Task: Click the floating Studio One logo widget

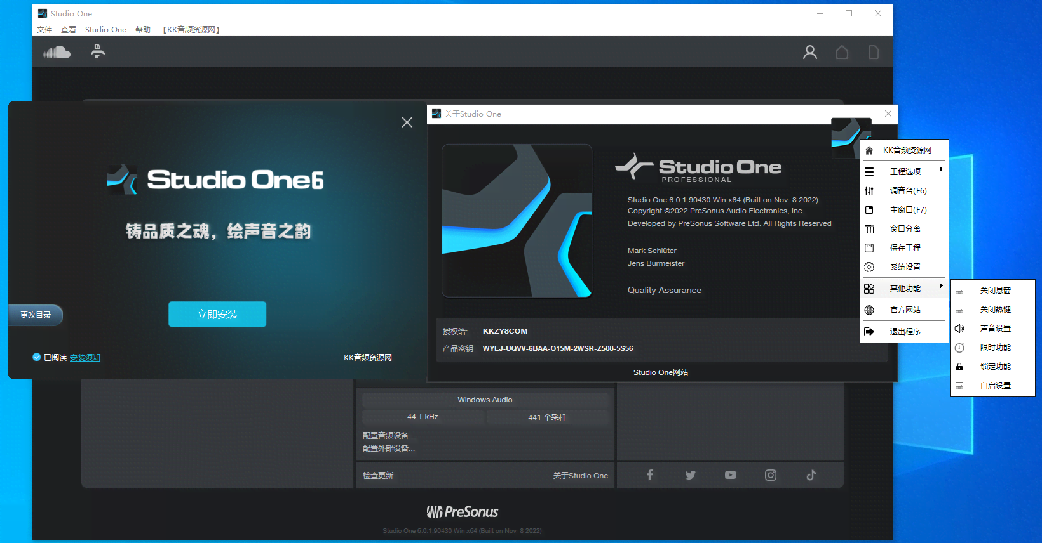Action: click(x=851, y=138)
